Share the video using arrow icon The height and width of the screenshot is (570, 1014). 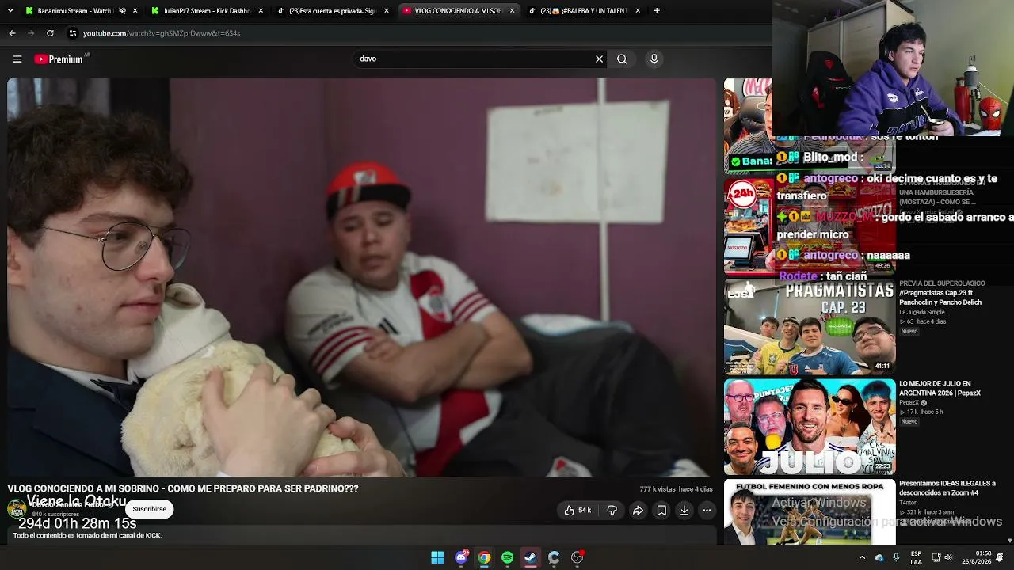point(638,511)
